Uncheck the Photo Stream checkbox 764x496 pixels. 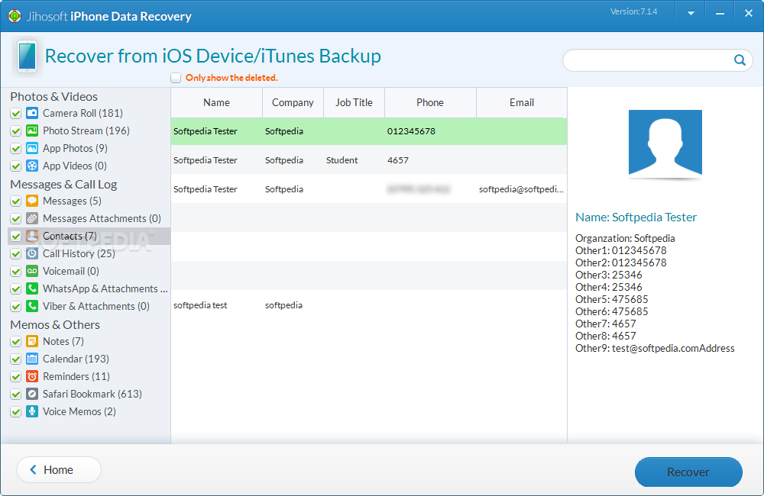pyautogui.click(x=15, y=131)
